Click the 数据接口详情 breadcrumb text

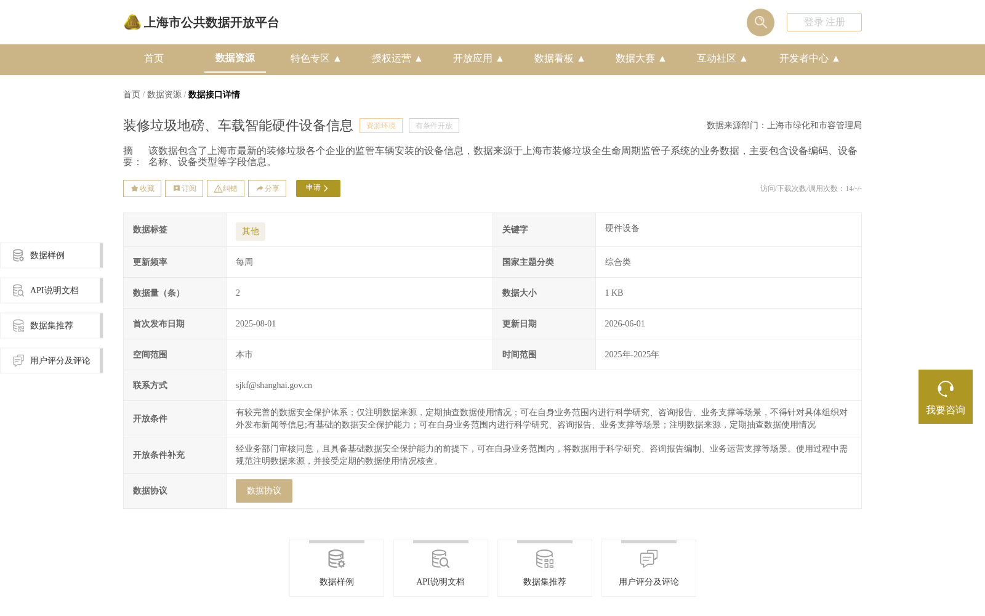214,95
